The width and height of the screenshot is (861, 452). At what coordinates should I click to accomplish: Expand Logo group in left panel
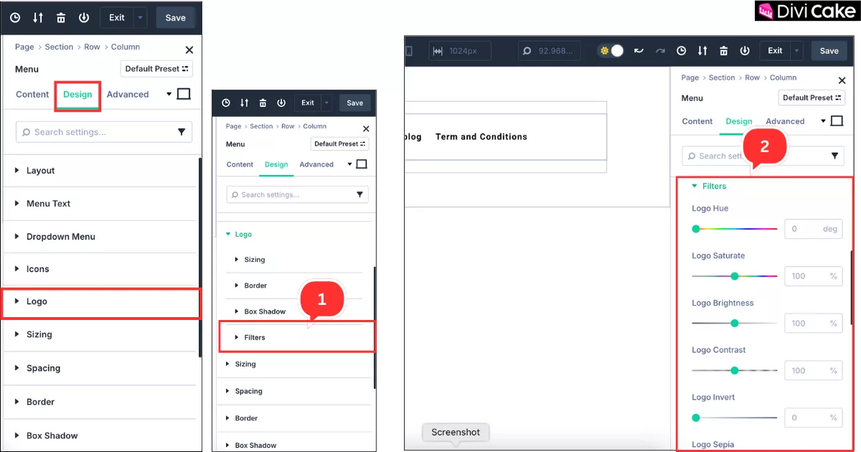100,302
